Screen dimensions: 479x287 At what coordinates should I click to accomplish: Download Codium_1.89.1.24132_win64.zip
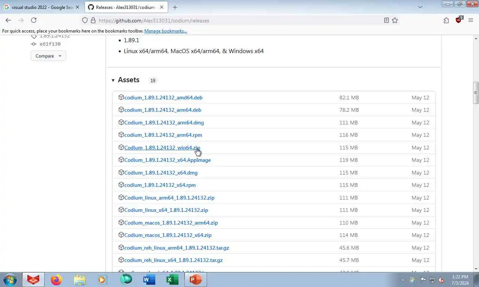162,148
